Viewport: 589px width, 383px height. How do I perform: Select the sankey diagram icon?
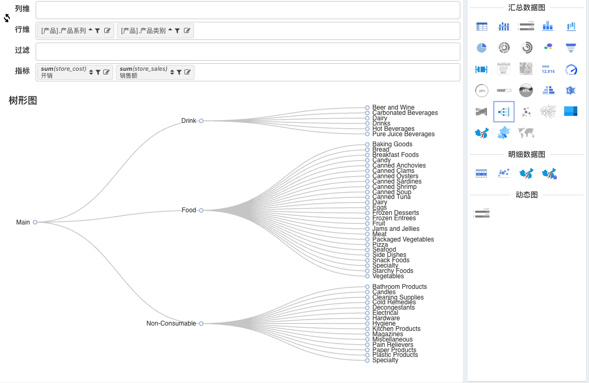481,112
